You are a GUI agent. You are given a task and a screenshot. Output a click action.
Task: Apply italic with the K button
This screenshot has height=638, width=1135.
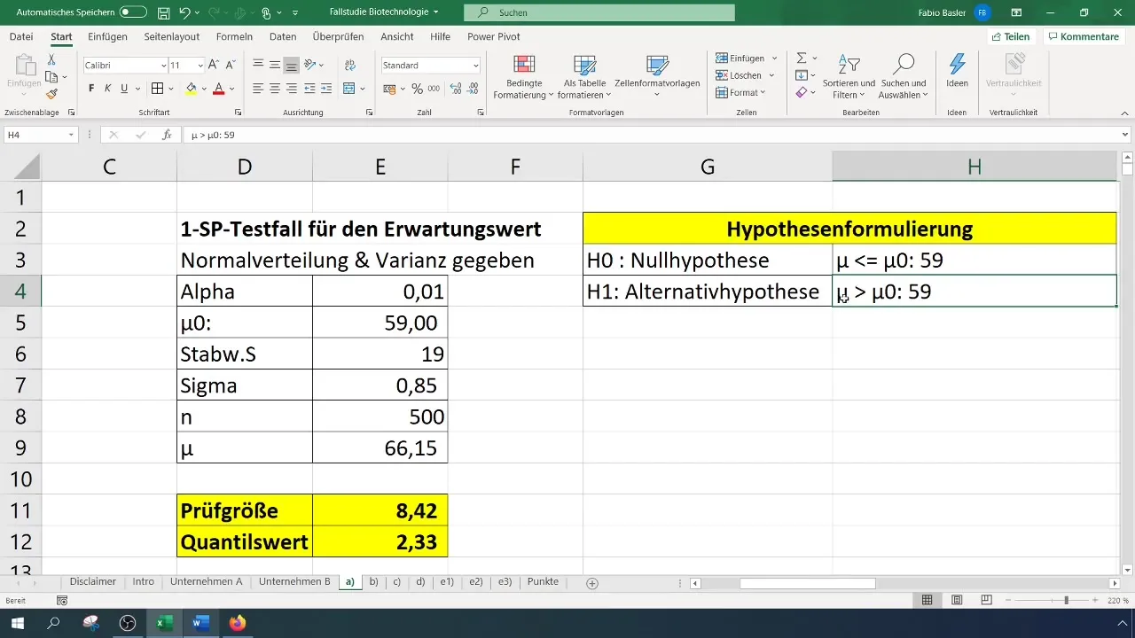(107, 89)
